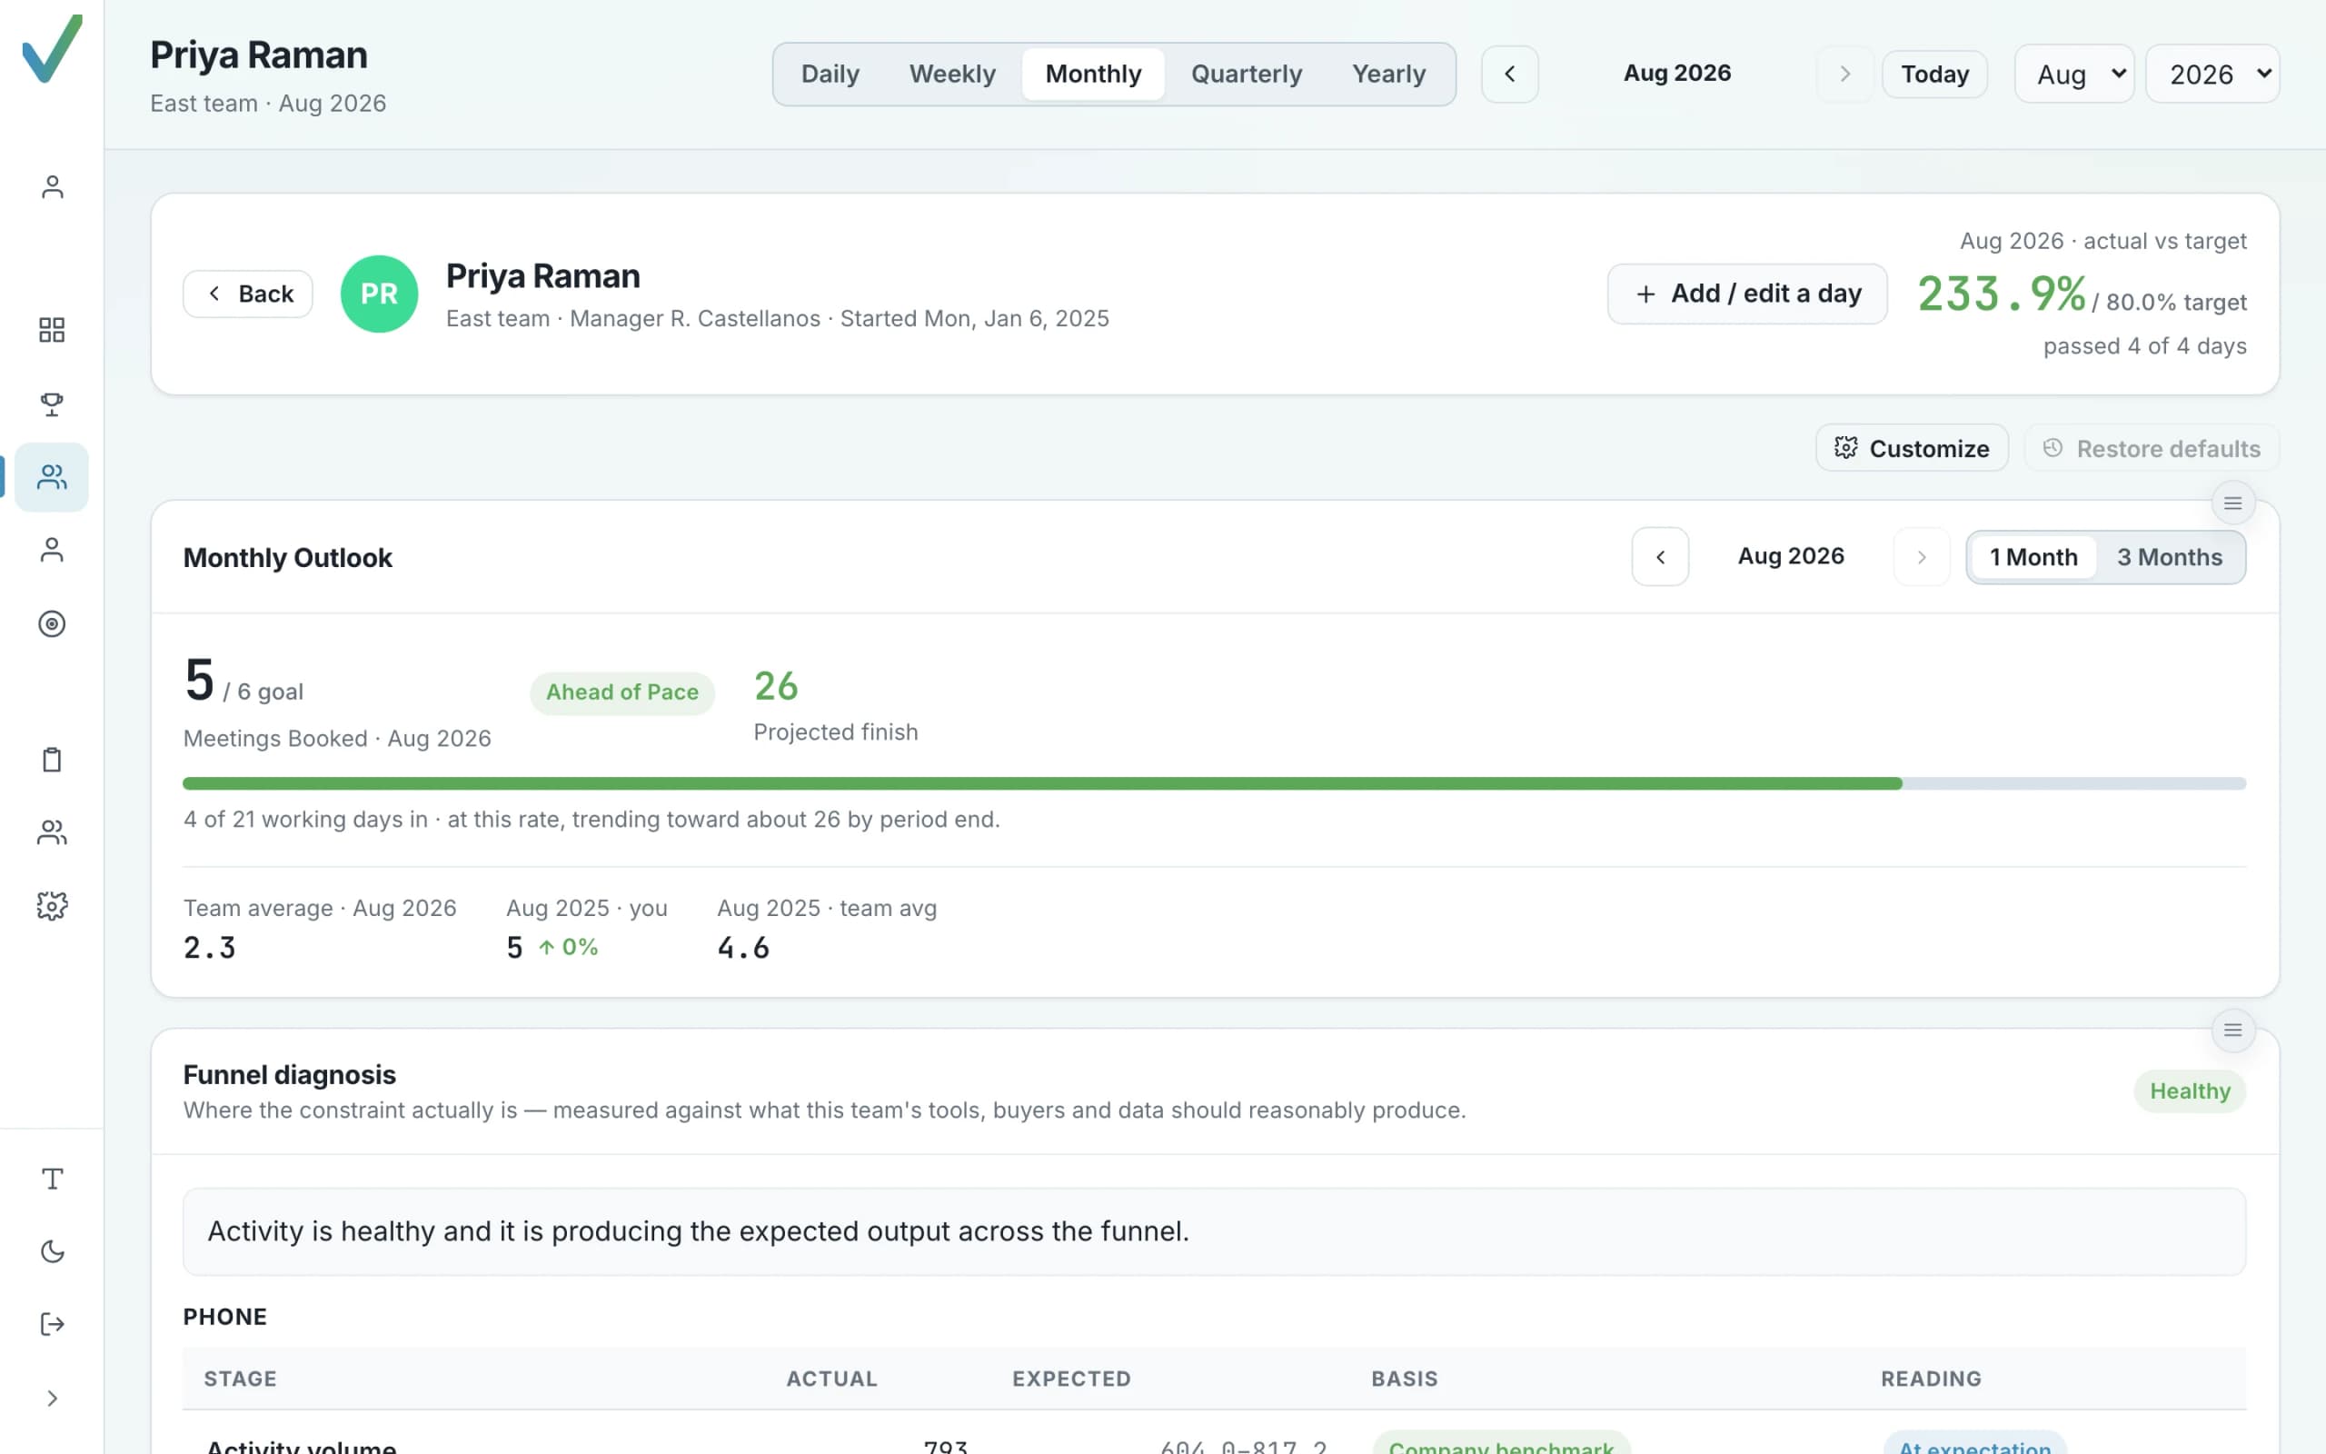Image resolution: width=2326 pixels, height=1454 pixels.
Task: Click the 'Activity is healthy' summary box
Action: [1214, 1232]
